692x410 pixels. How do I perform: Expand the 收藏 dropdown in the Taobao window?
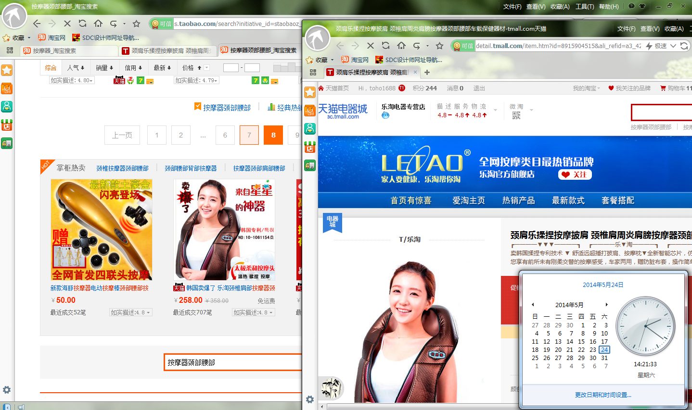click(29, 37)
